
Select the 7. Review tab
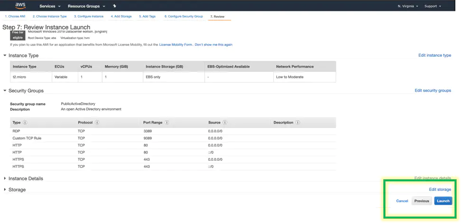click(217, 17)
